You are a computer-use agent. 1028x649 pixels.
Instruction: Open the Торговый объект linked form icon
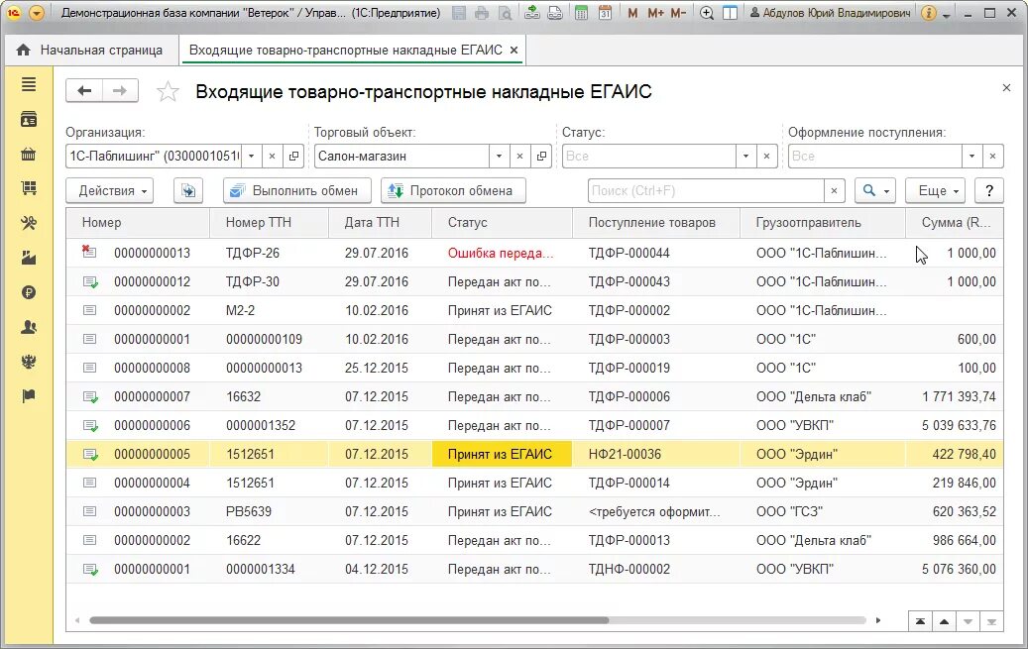pos(541,156)
